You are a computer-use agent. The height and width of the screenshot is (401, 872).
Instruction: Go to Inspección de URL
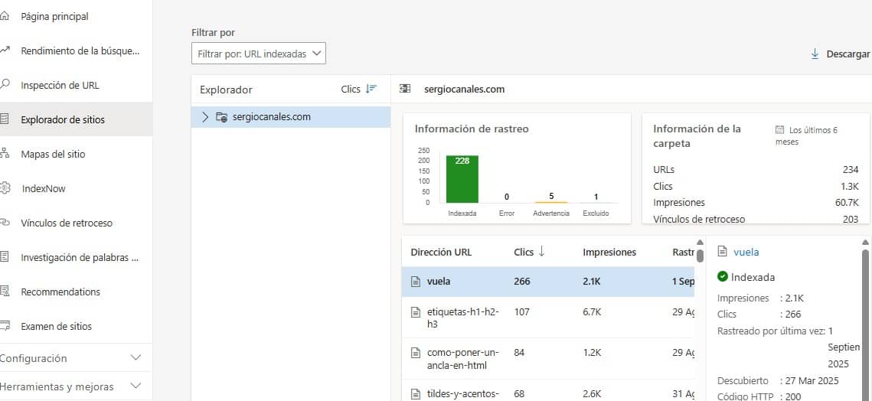[60, 86]
